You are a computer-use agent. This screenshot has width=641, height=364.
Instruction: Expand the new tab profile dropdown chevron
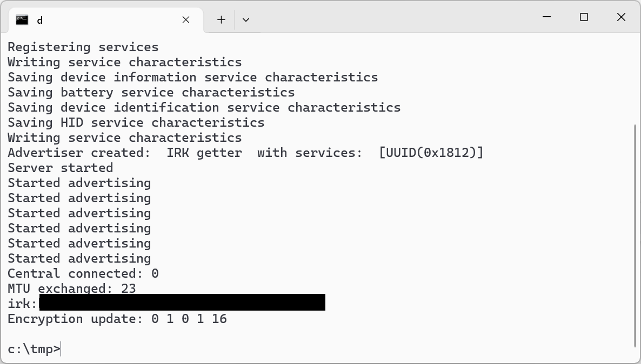(x=246, y=19)
